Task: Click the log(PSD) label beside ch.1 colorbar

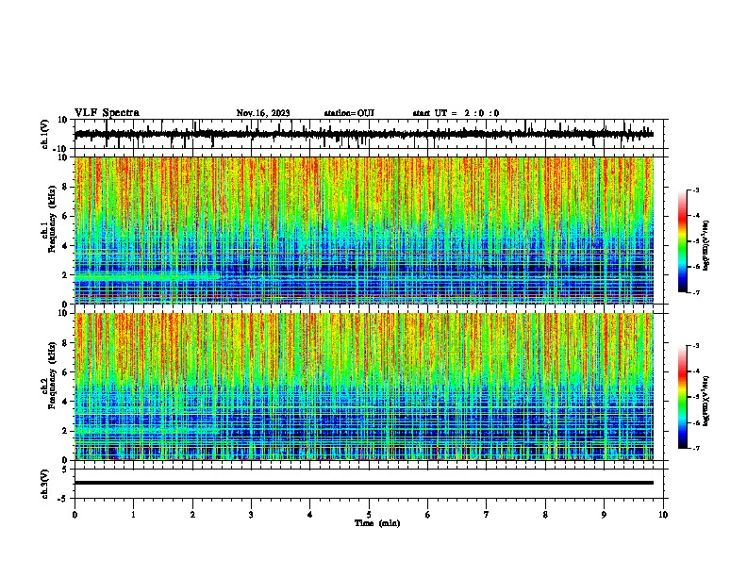Action: click(706, 245)
